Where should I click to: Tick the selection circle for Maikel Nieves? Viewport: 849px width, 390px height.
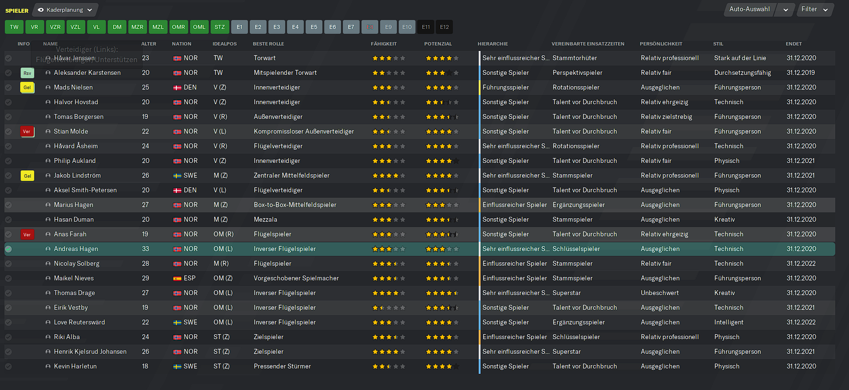pyautogui.click(x=8, y=278)
